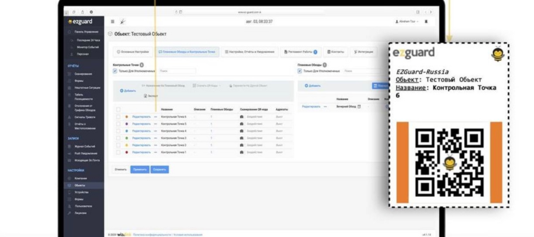Check the Контрольная Точка 4 row checkbox
This screenshot has width=534, height=237.
[118, 131]
